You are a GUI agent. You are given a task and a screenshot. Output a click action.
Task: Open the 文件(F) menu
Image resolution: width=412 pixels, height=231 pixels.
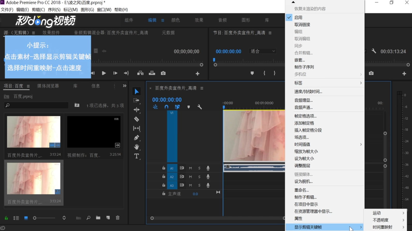[x=7, y=10]
